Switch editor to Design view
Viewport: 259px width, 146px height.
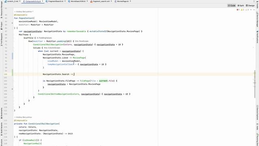(x=250, y=6)
